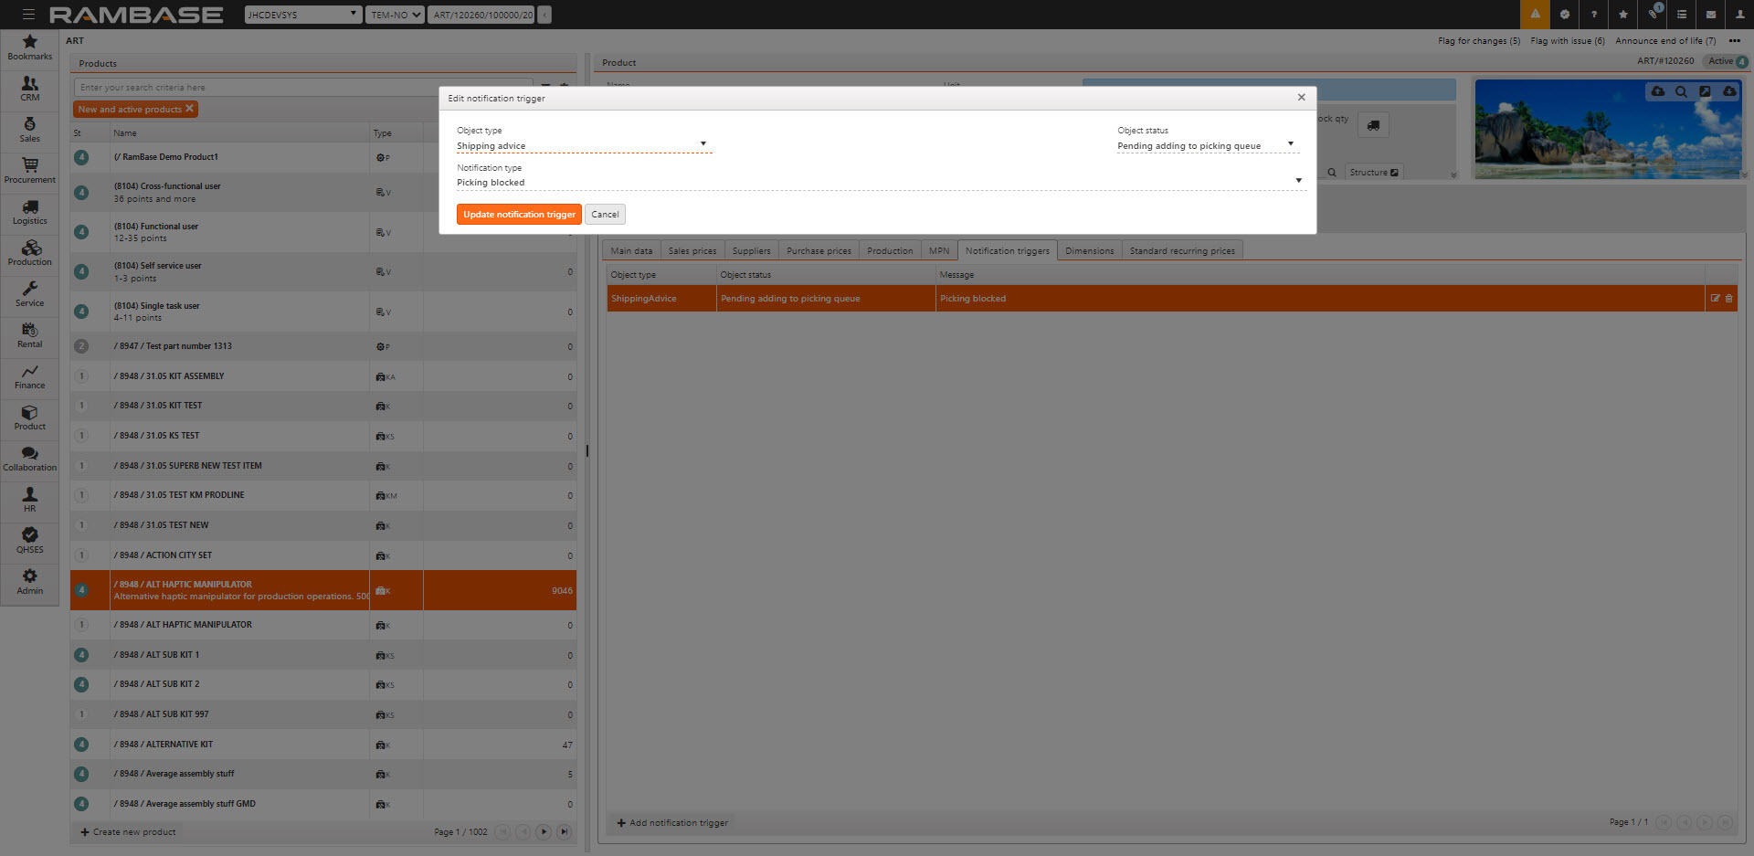The image size is (1754, 856).
Task: Close the Edit notification trigger popup
Action: click(x=1301, y=98)
